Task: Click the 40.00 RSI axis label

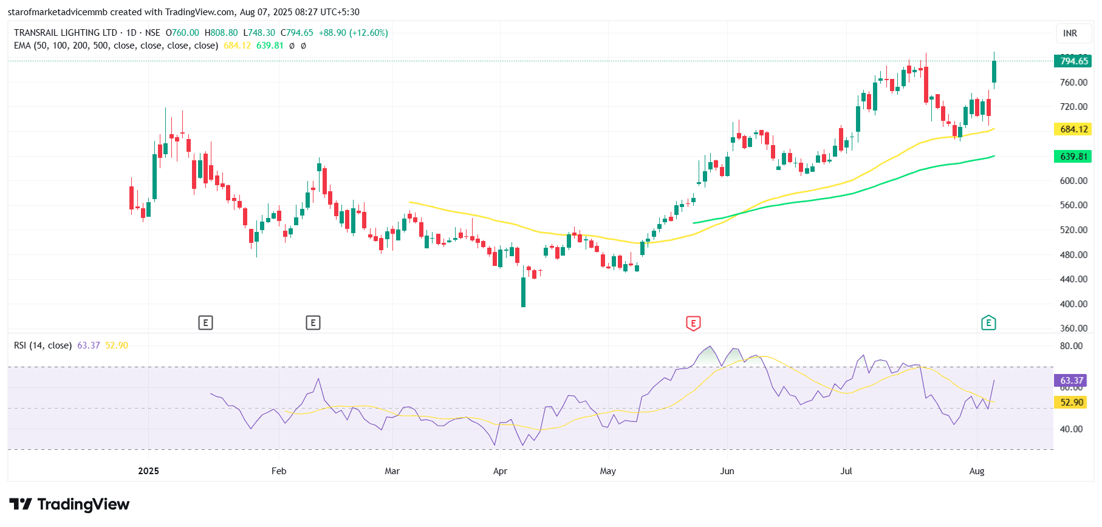Action: point(1072,429)
